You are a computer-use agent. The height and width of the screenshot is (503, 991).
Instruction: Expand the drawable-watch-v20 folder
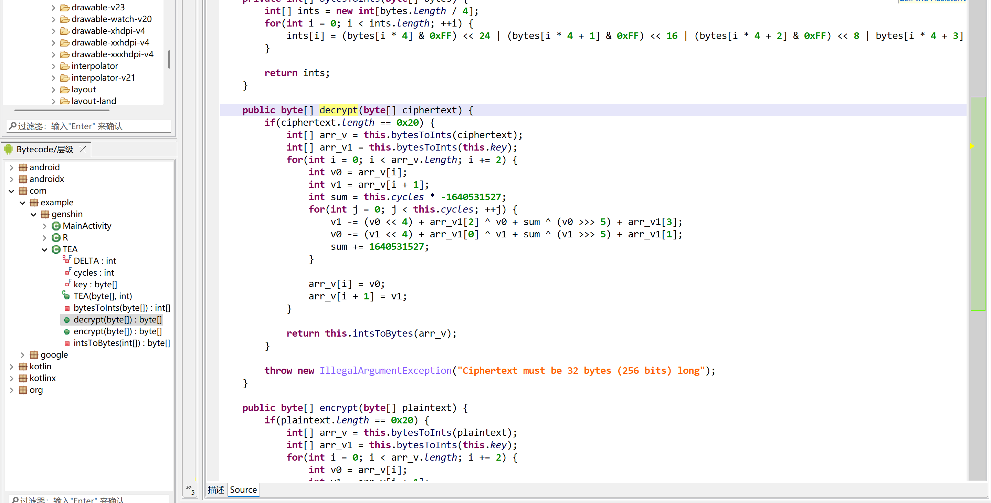tap(53, 19)
